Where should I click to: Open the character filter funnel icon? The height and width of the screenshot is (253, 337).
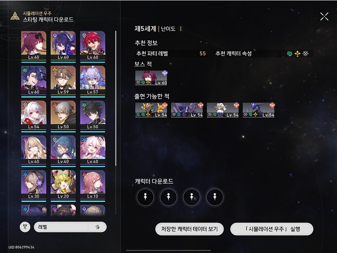[25, 227]
